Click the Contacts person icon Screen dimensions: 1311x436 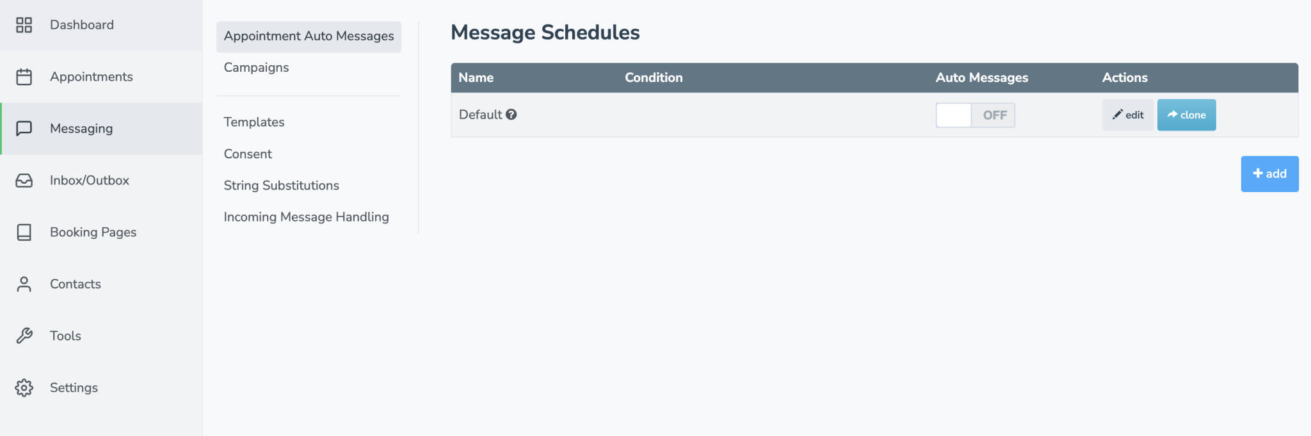click(24, 284)
